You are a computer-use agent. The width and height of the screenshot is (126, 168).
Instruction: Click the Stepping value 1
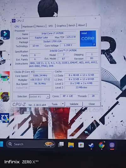pyautogui.click(x=92, y=54)
